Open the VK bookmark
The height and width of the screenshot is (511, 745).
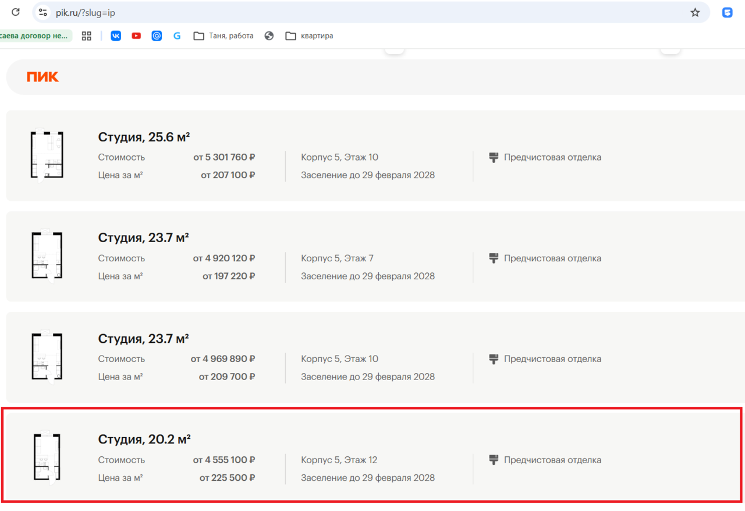(x=116, y=36)
